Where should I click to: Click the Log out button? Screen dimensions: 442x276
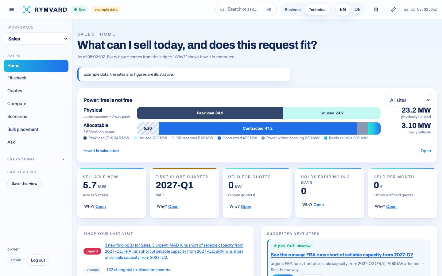click(38, 260)
